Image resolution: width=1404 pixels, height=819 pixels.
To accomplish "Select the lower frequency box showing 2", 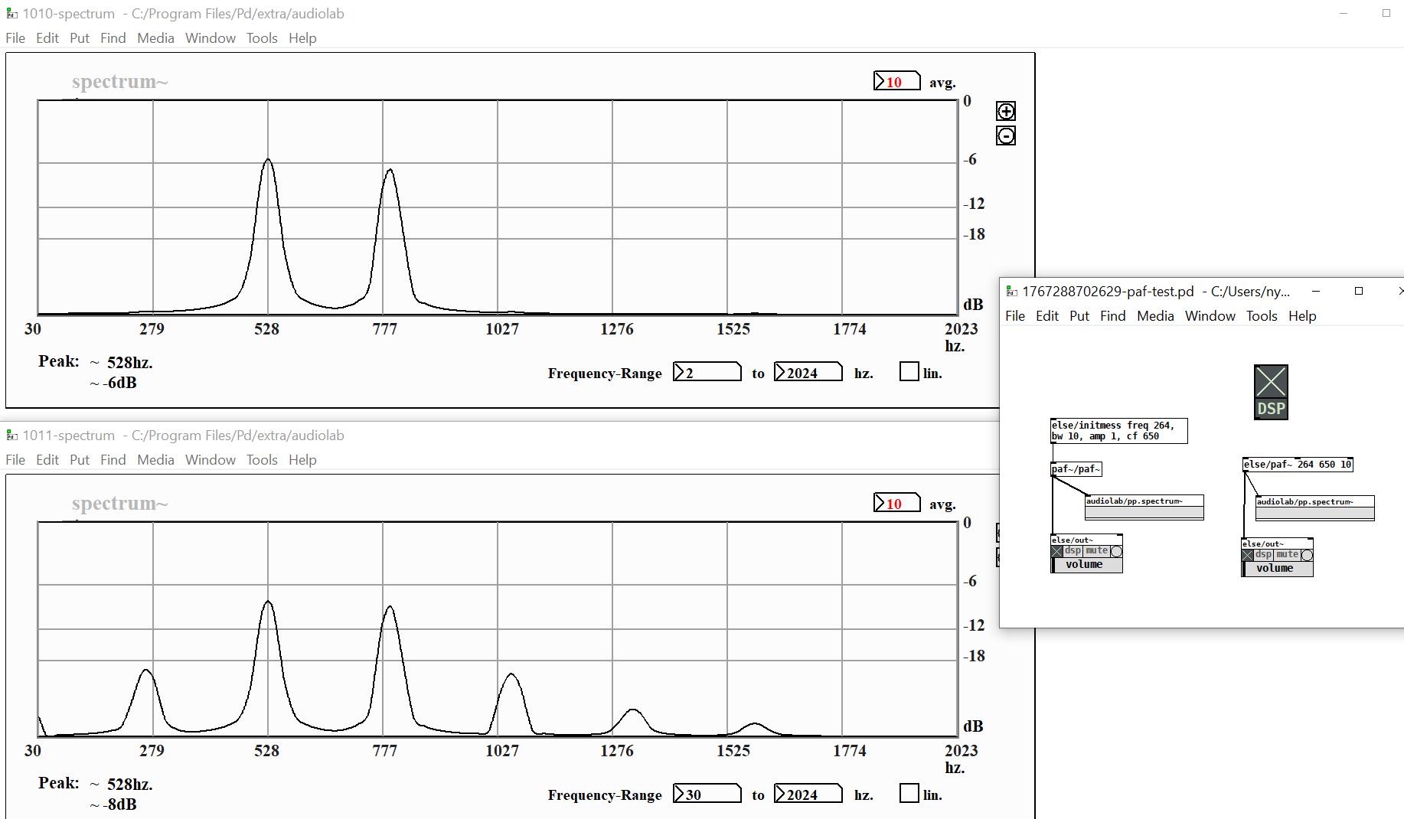I will 707,373.
